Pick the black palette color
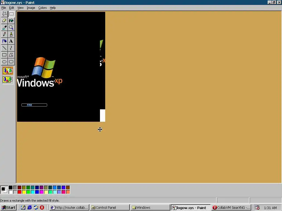Image resolution: width=282 pixels, height=211 pixels. point(11,188)
